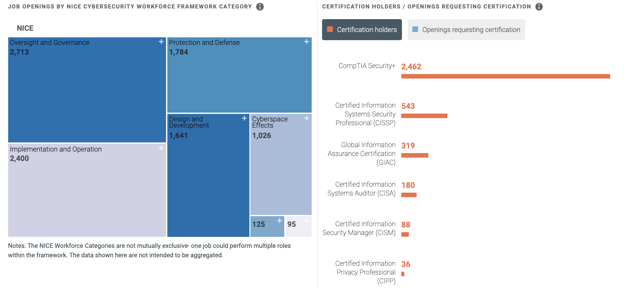Expand the Oversight and Governance tile plus
629x288 pixels.
point(161,42)
